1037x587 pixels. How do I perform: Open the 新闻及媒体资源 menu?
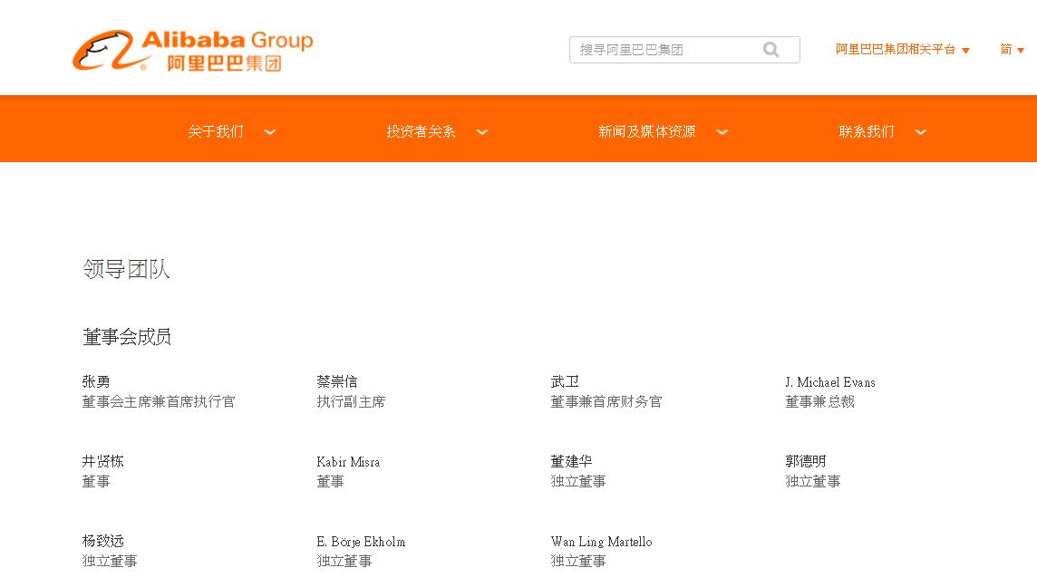point(646,132)
